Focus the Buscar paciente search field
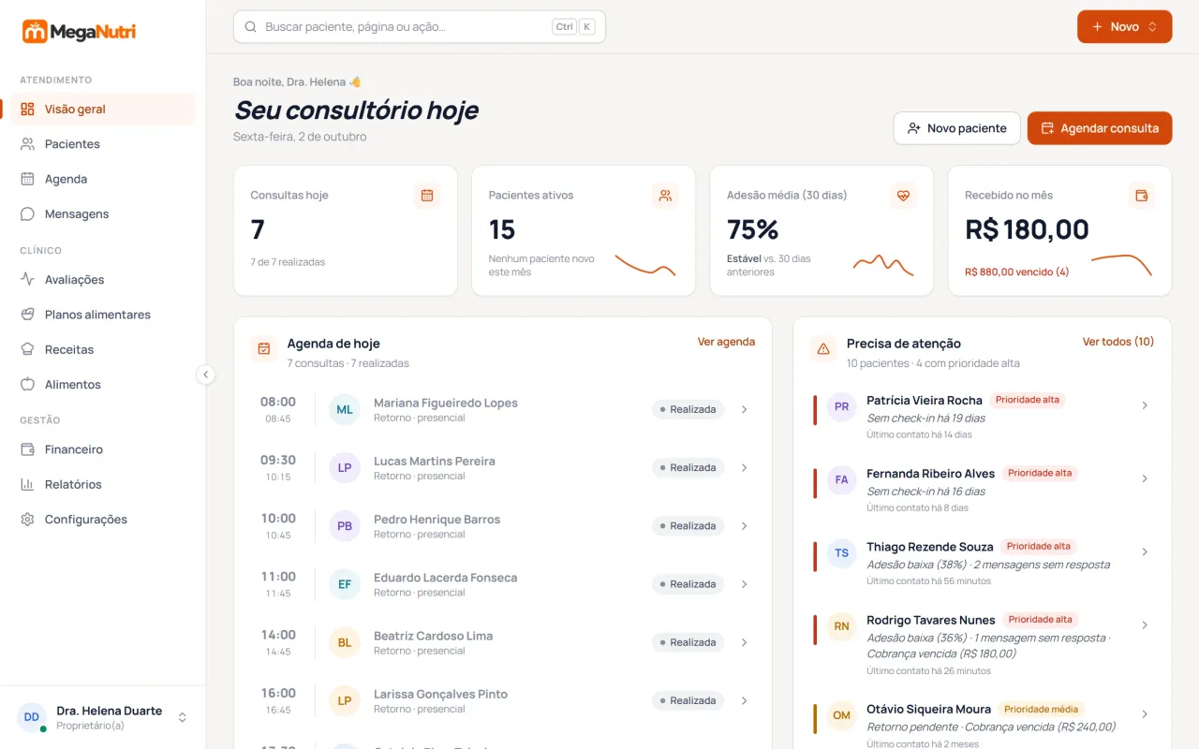This screenshot has height=749, width=1199. click(420, 27)
